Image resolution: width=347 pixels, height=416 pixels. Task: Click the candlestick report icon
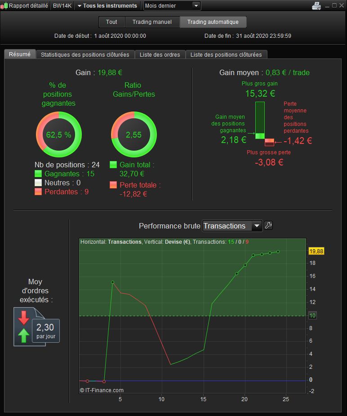[x=4, y=5]
